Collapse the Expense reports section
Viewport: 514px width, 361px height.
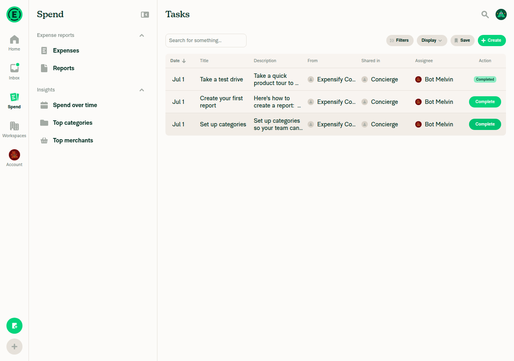click(x=142, y=35)
